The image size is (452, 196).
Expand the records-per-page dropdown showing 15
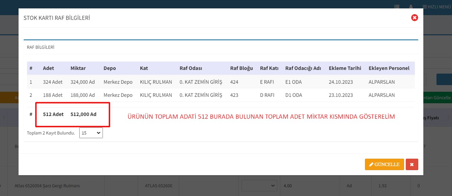91,133
